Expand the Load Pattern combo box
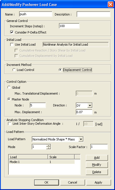115x190 pixels. [81, 139]
